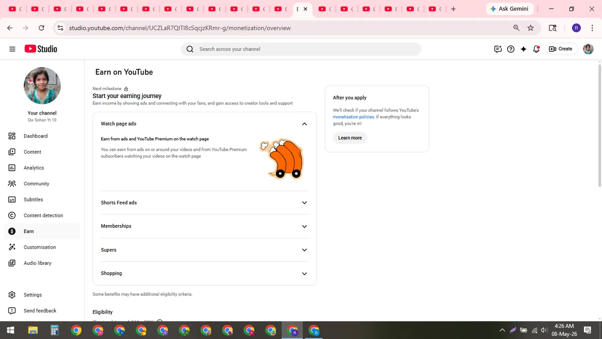Open the Audio library

tap(42, 263)
